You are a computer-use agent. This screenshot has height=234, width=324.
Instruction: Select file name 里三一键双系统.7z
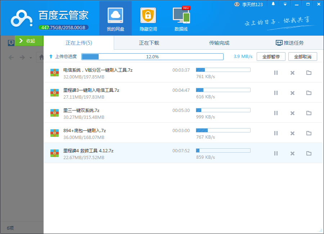[x=81, y=111]
